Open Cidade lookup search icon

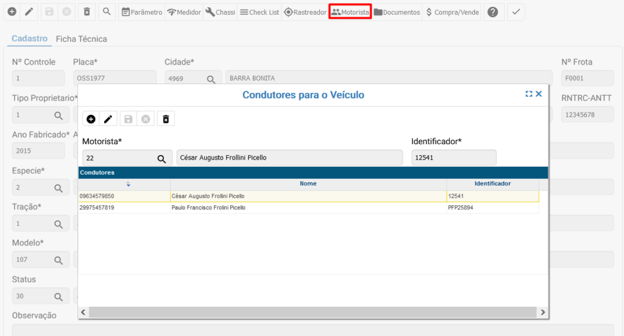[x=211, y=79]
